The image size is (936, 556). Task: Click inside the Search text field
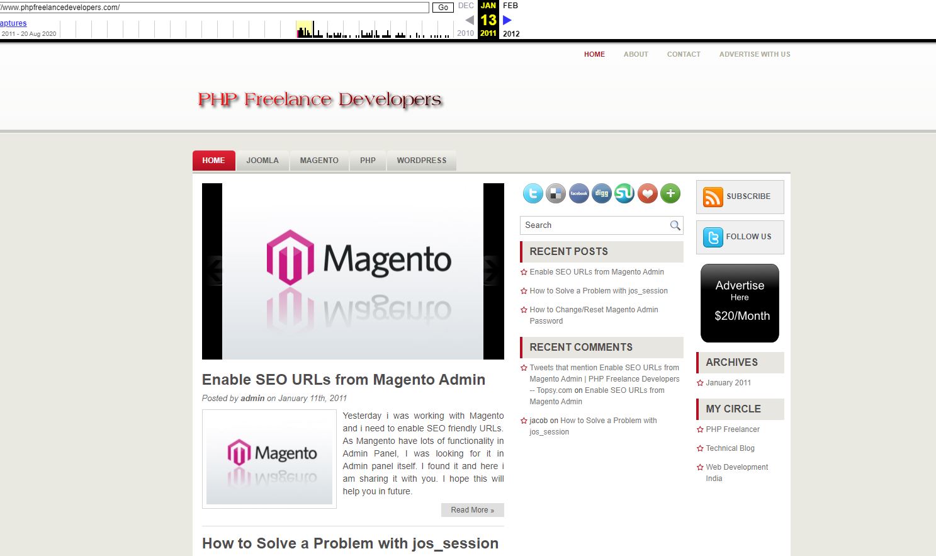[595, 225]
